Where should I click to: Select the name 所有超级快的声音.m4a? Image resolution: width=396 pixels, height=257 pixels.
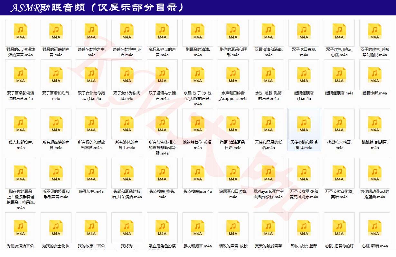pos(56,145)
